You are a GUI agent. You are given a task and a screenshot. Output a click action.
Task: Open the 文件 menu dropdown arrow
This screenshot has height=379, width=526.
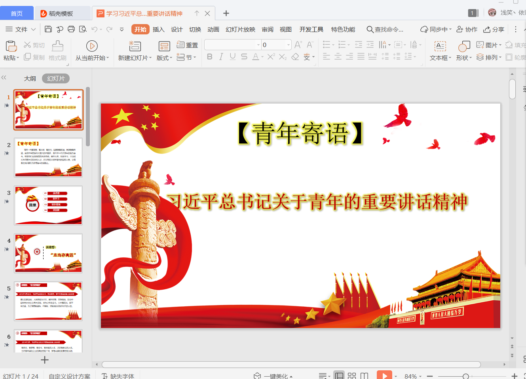[34, 29]
